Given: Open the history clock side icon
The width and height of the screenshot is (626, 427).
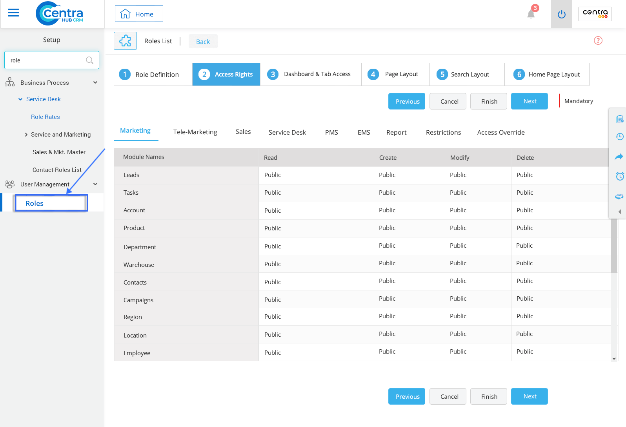Looking at the screenshot, I should pyautogui.click(x=620, y=137).
